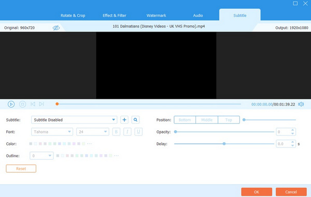Click the video preview area
The height and width of the screenshot is (197, 311).
pyautogui.click(x=156, y=65)
